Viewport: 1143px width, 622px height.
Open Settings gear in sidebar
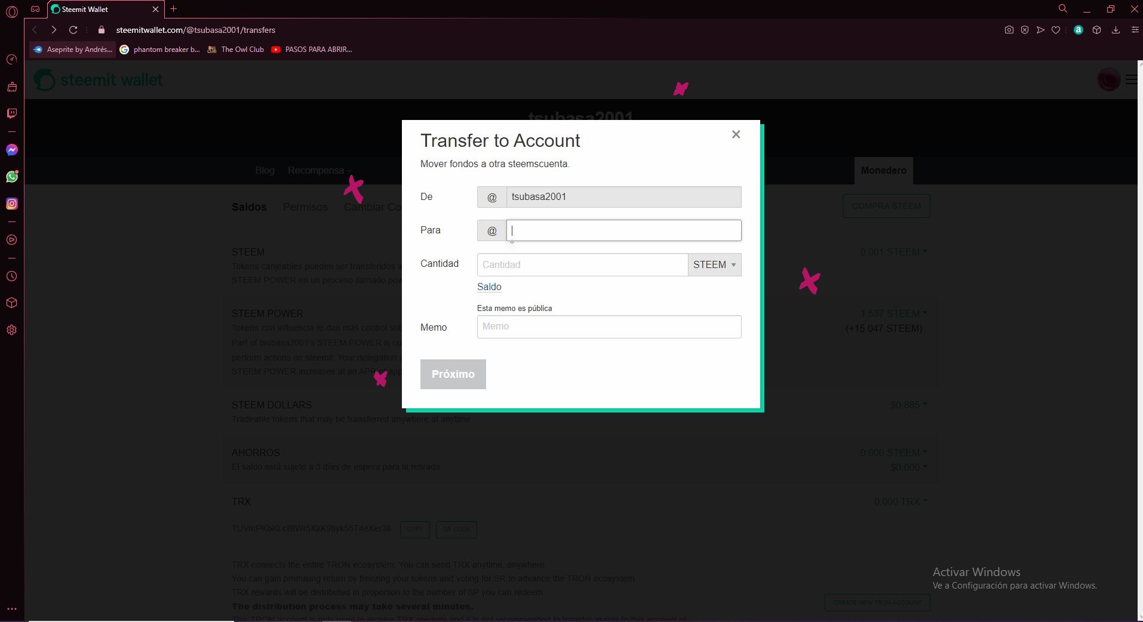click(11, 330)
